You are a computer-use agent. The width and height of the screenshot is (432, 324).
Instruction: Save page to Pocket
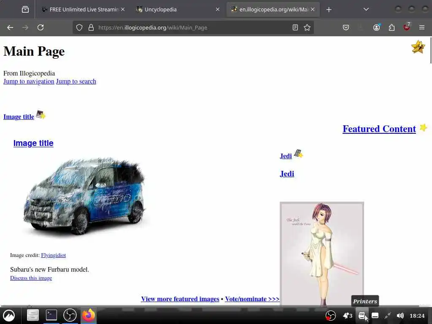(x=346, y=27)
